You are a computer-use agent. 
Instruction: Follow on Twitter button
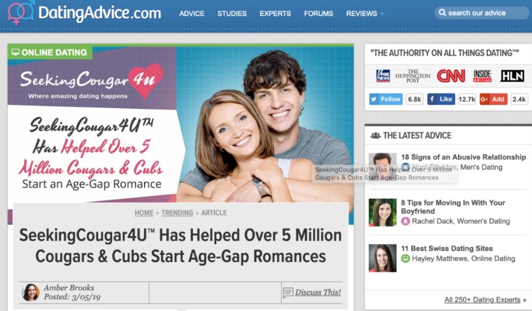coord(385,99)
